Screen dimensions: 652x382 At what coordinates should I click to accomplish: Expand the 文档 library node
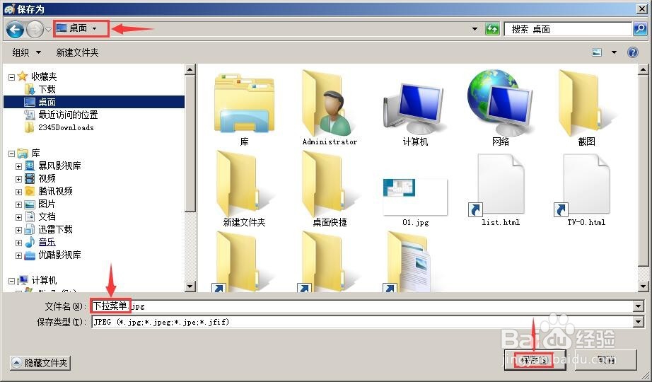(x=18, y=217)
